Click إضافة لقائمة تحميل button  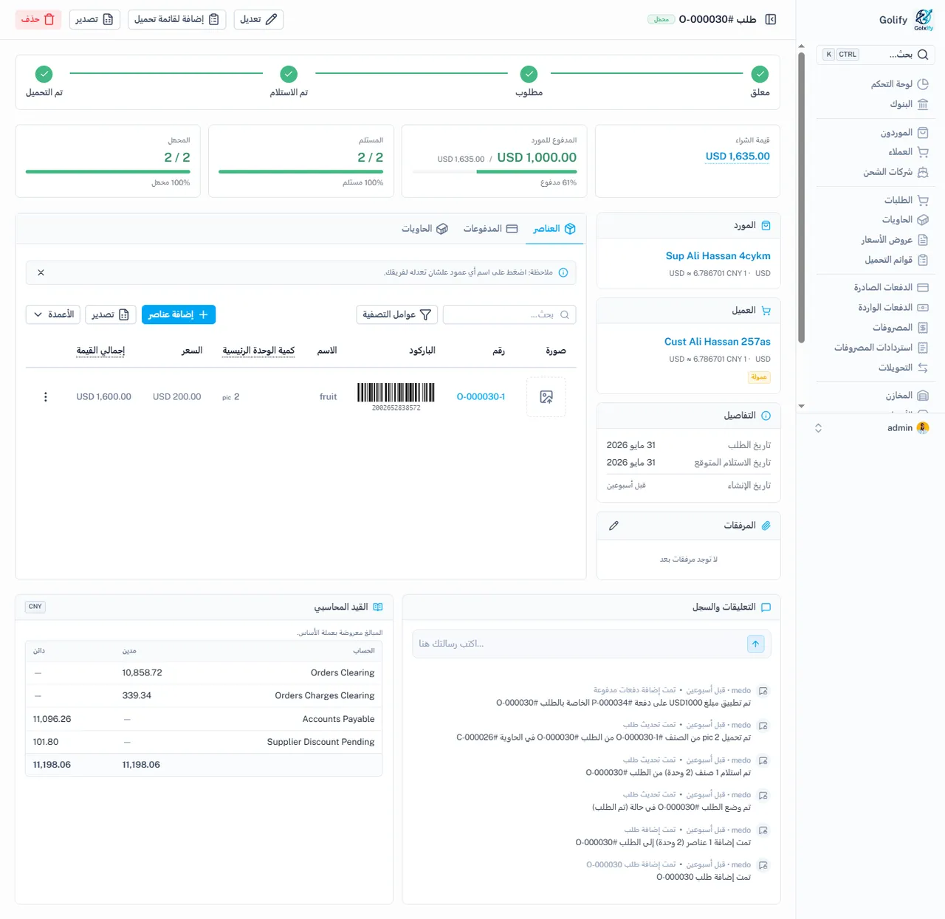[177, 19]
